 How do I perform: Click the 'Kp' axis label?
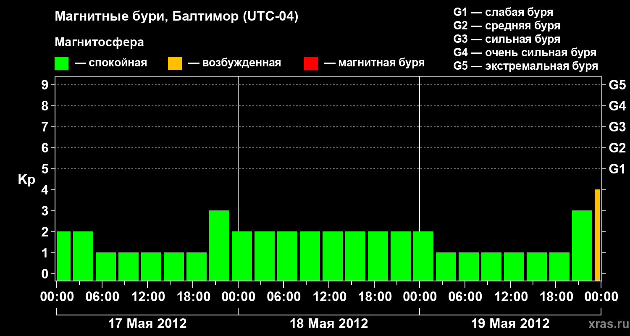tap(26, 180)
